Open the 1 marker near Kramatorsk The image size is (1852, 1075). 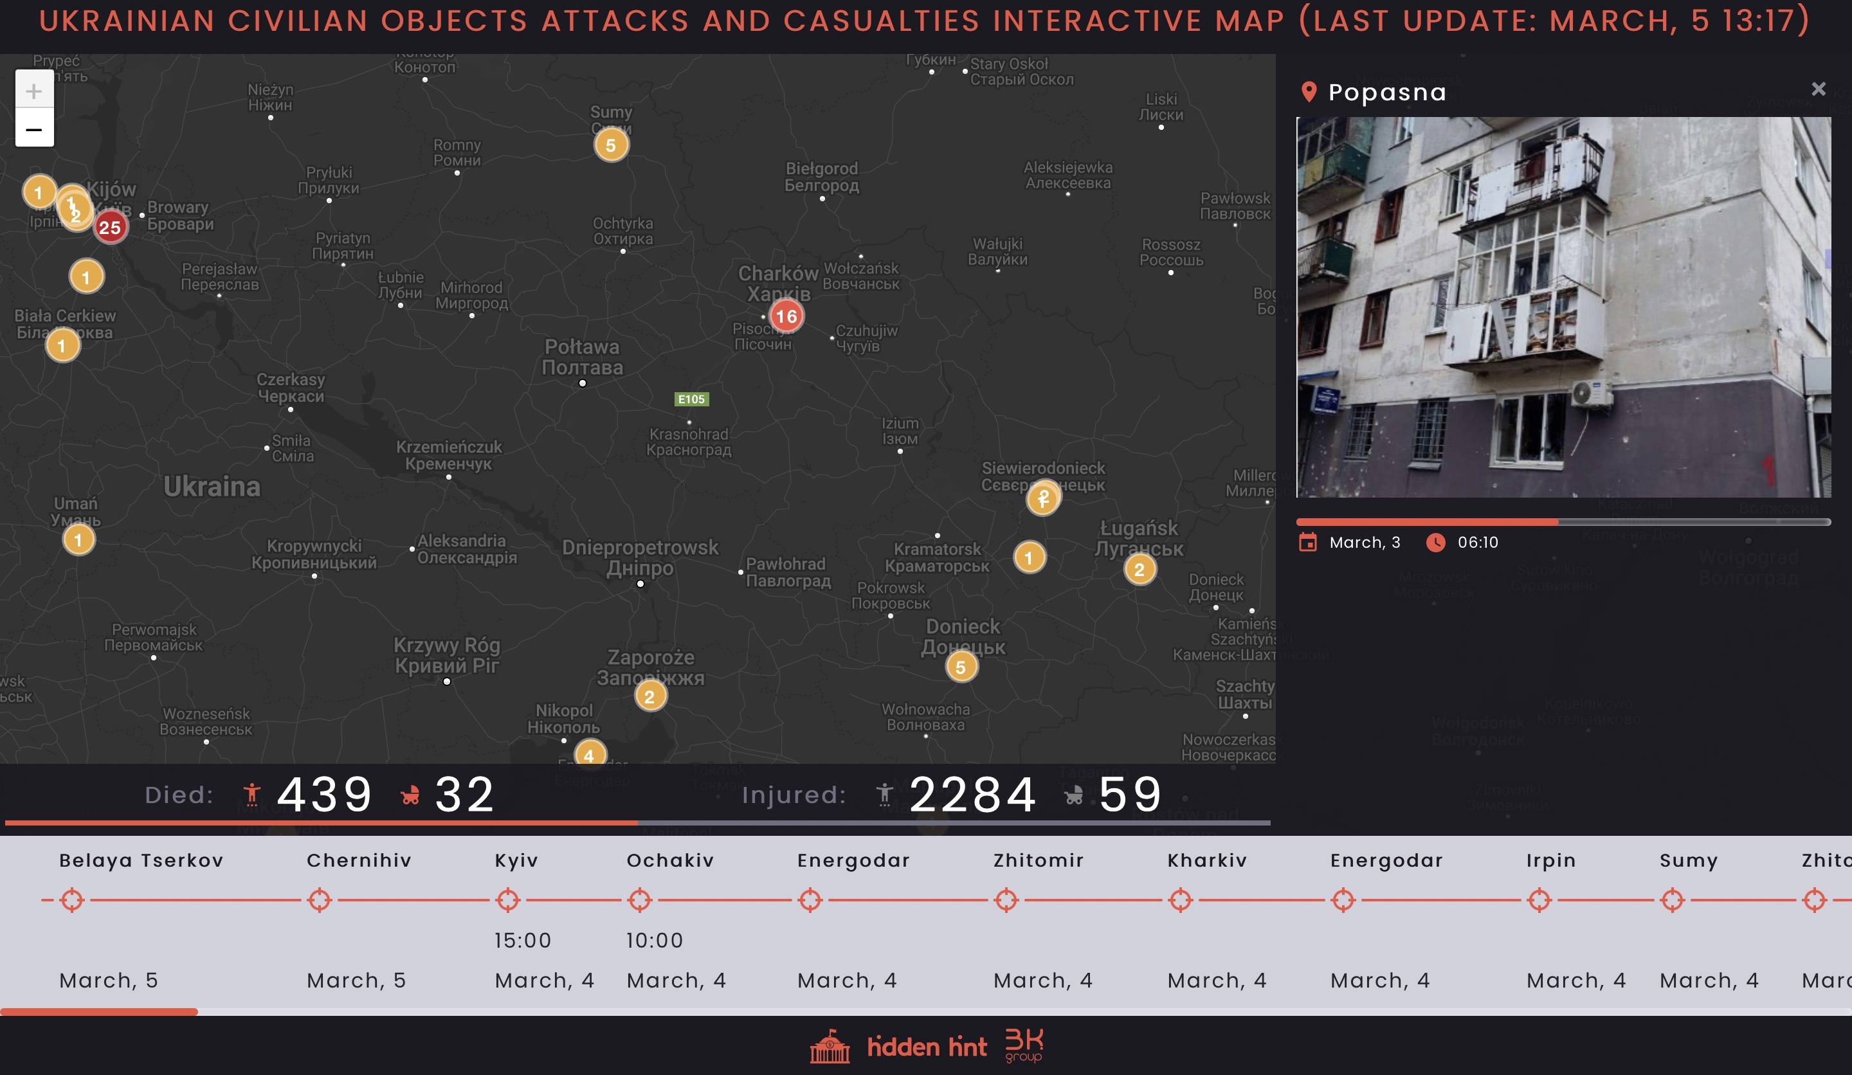1029,557
